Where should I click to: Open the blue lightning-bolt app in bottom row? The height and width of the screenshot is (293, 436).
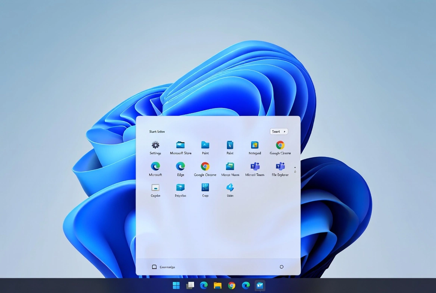230,188
